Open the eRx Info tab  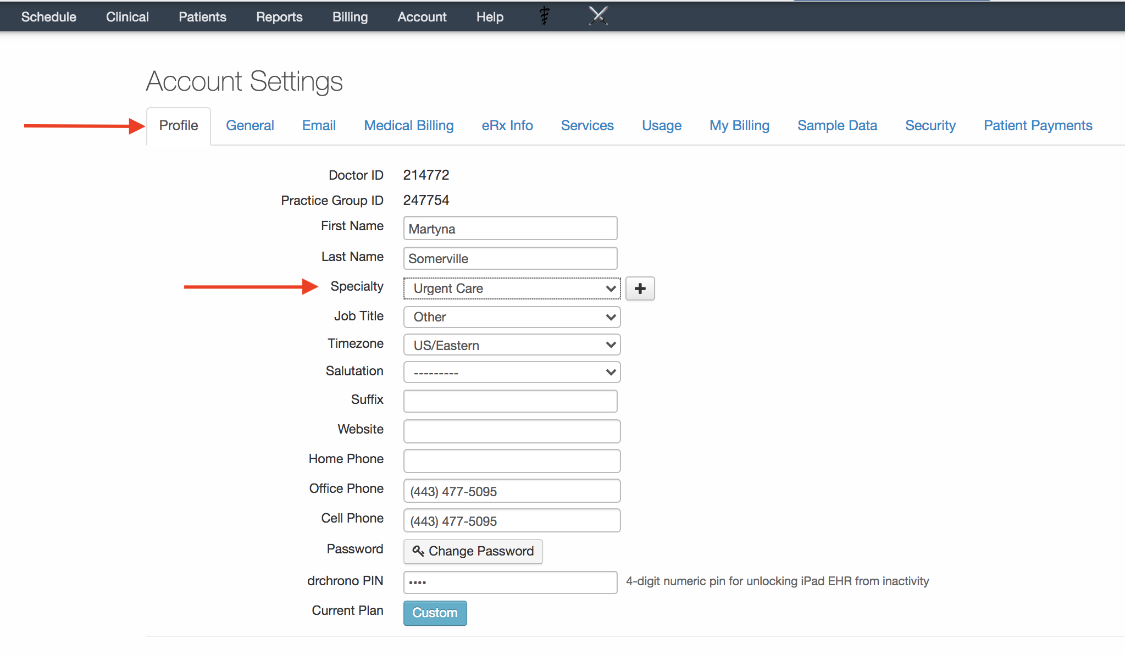[x=507, y=126]
